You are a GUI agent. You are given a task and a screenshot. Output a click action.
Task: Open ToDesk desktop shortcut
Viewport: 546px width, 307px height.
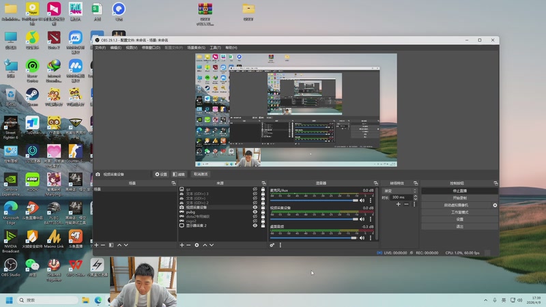pos(32,126)
